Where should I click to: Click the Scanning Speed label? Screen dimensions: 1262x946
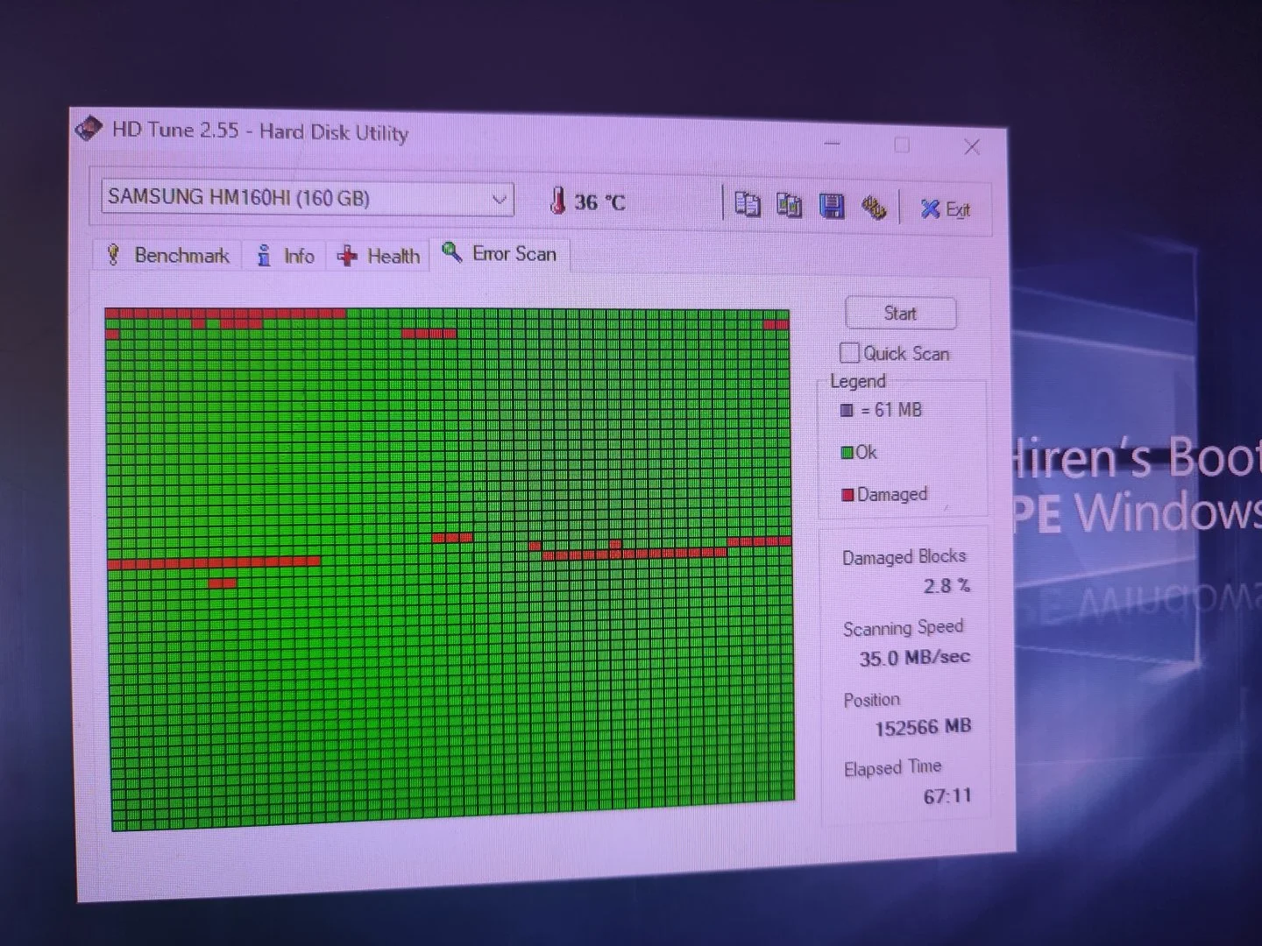(x=903, y=628)
